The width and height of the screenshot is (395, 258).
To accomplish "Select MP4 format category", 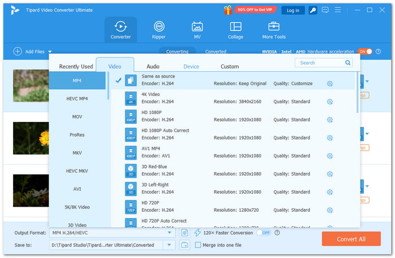I will [77, 81].
